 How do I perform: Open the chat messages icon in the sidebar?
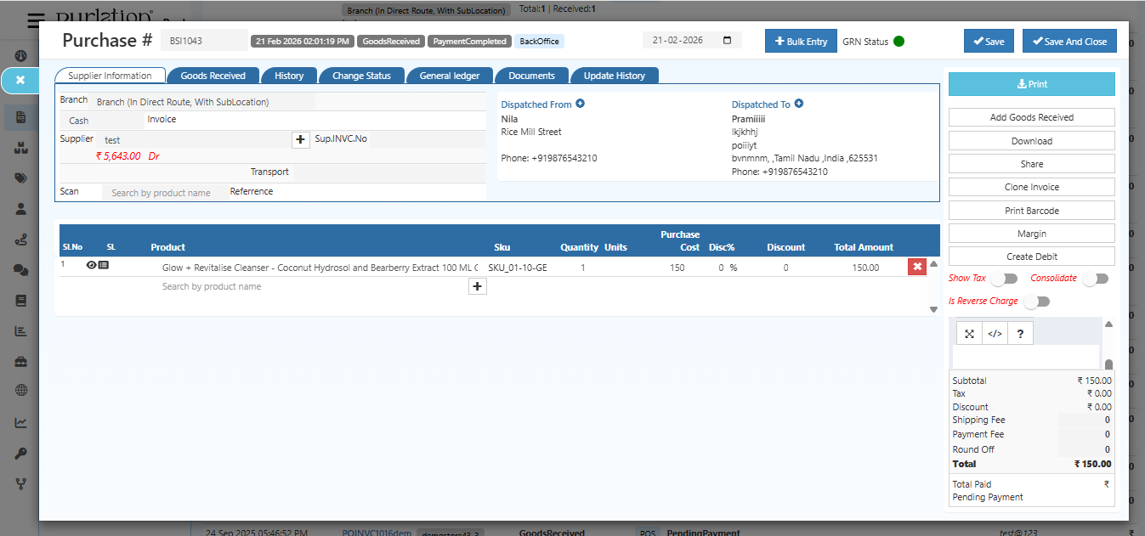coord(20,269)
